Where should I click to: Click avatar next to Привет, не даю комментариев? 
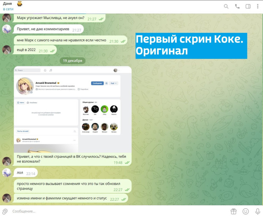pos(7,29)
